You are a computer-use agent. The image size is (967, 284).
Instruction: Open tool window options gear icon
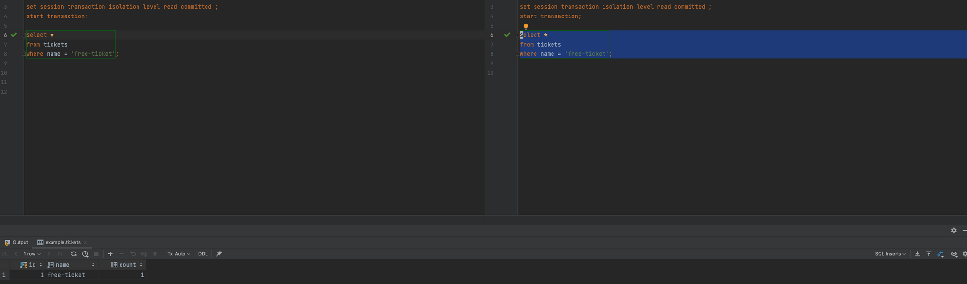pos(954,231)
